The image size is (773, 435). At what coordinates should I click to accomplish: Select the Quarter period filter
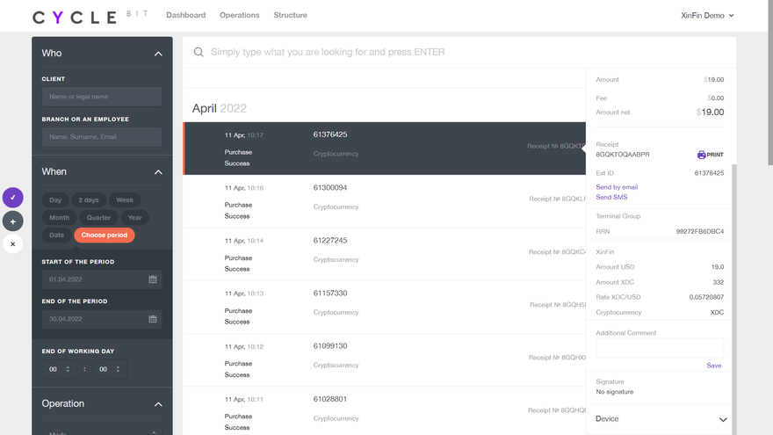pos(98,218)
